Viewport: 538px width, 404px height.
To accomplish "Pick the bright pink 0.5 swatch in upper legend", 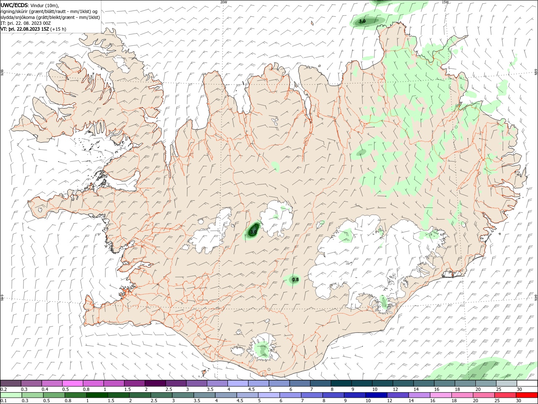I will 72,383.
